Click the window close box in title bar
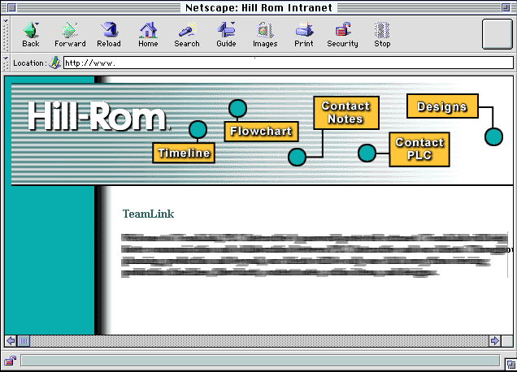This screenshot has height=372, width=517. [11, 7]
